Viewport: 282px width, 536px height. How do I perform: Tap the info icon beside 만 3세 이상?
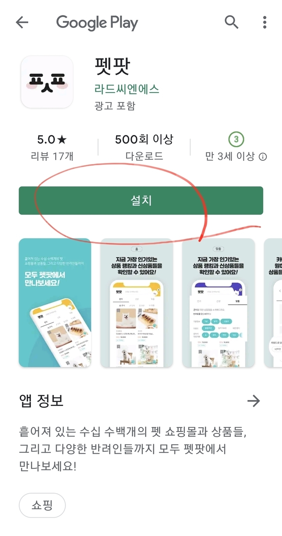point(263,157)
